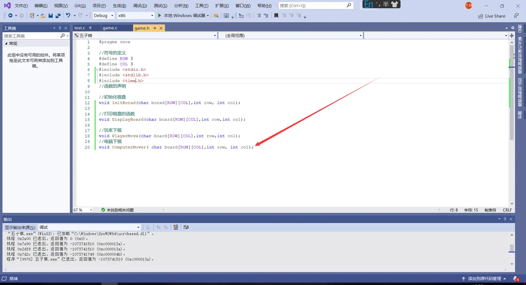
Task: Click the search magnifier in top search box
Action: 349,5
